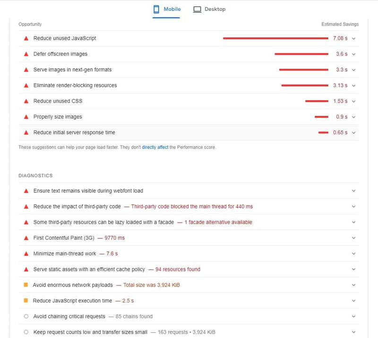Screen dimensions: 378x338
Task: Click red triangle beside Reduce unused JavaScript
Action: click(x=26, y=38)
